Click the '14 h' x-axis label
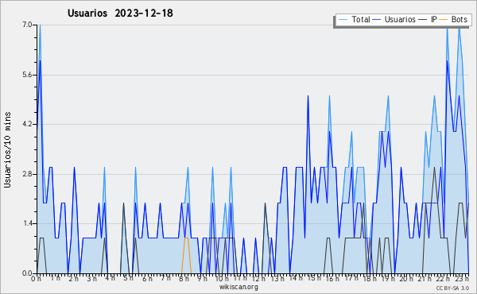Image resolution: width=477 pixels, height=294 pixels. point(296,278)
